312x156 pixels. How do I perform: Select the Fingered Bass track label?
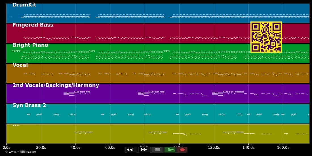(x=33, y=25)
